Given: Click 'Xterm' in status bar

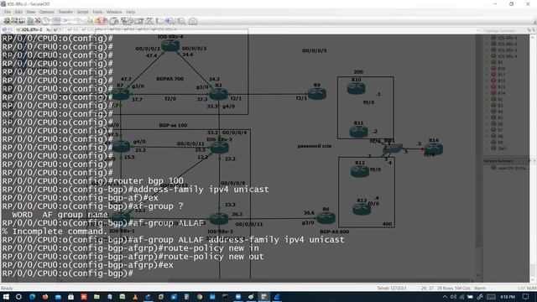Looking at the screenshot, I should coord(480,289).
